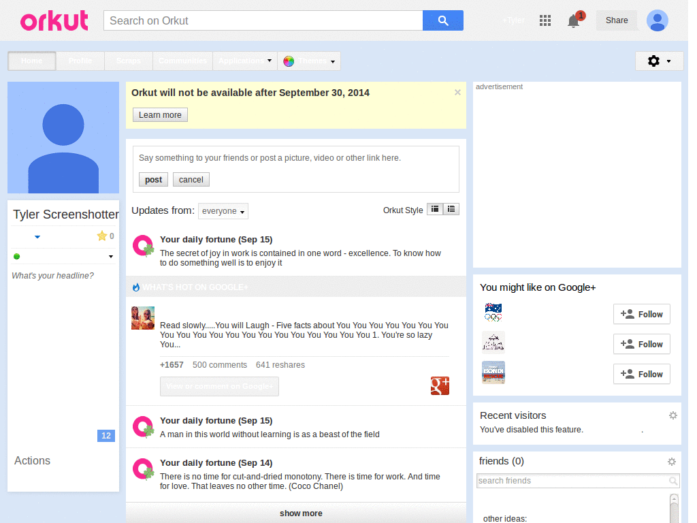
Task: Click What's your headline text
Action: pos(53,276)
